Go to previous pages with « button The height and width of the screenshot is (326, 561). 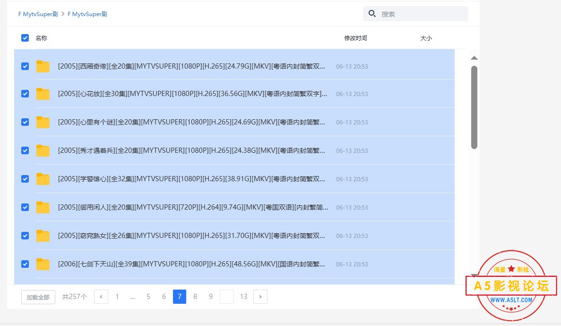tap(101, 297)
